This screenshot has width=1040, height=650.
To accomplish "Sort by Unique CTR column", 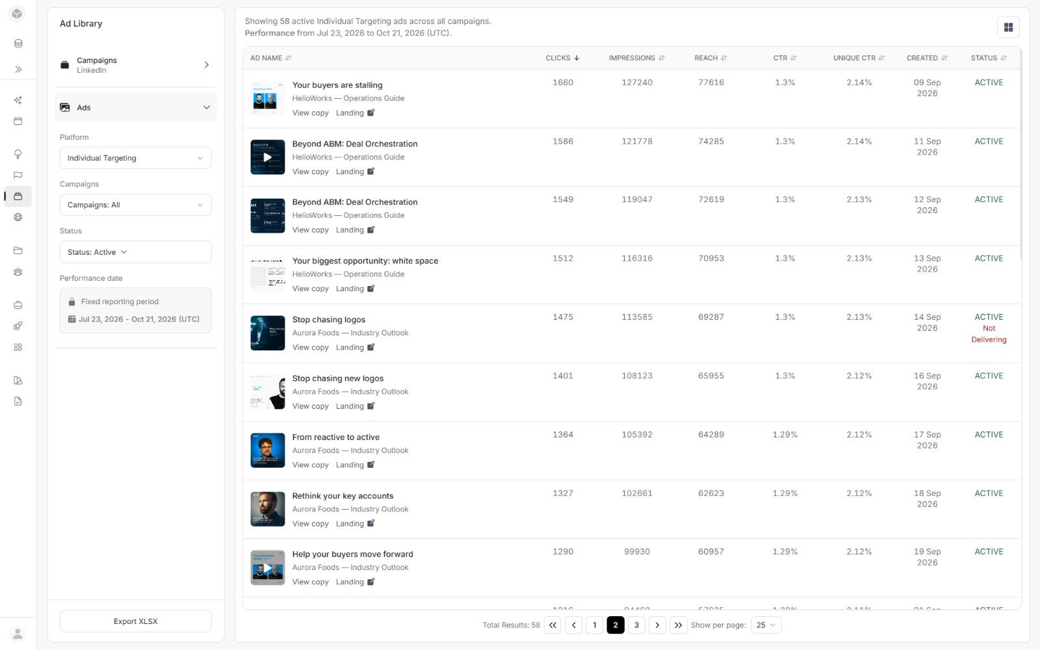I will click(x=859, y=58).
